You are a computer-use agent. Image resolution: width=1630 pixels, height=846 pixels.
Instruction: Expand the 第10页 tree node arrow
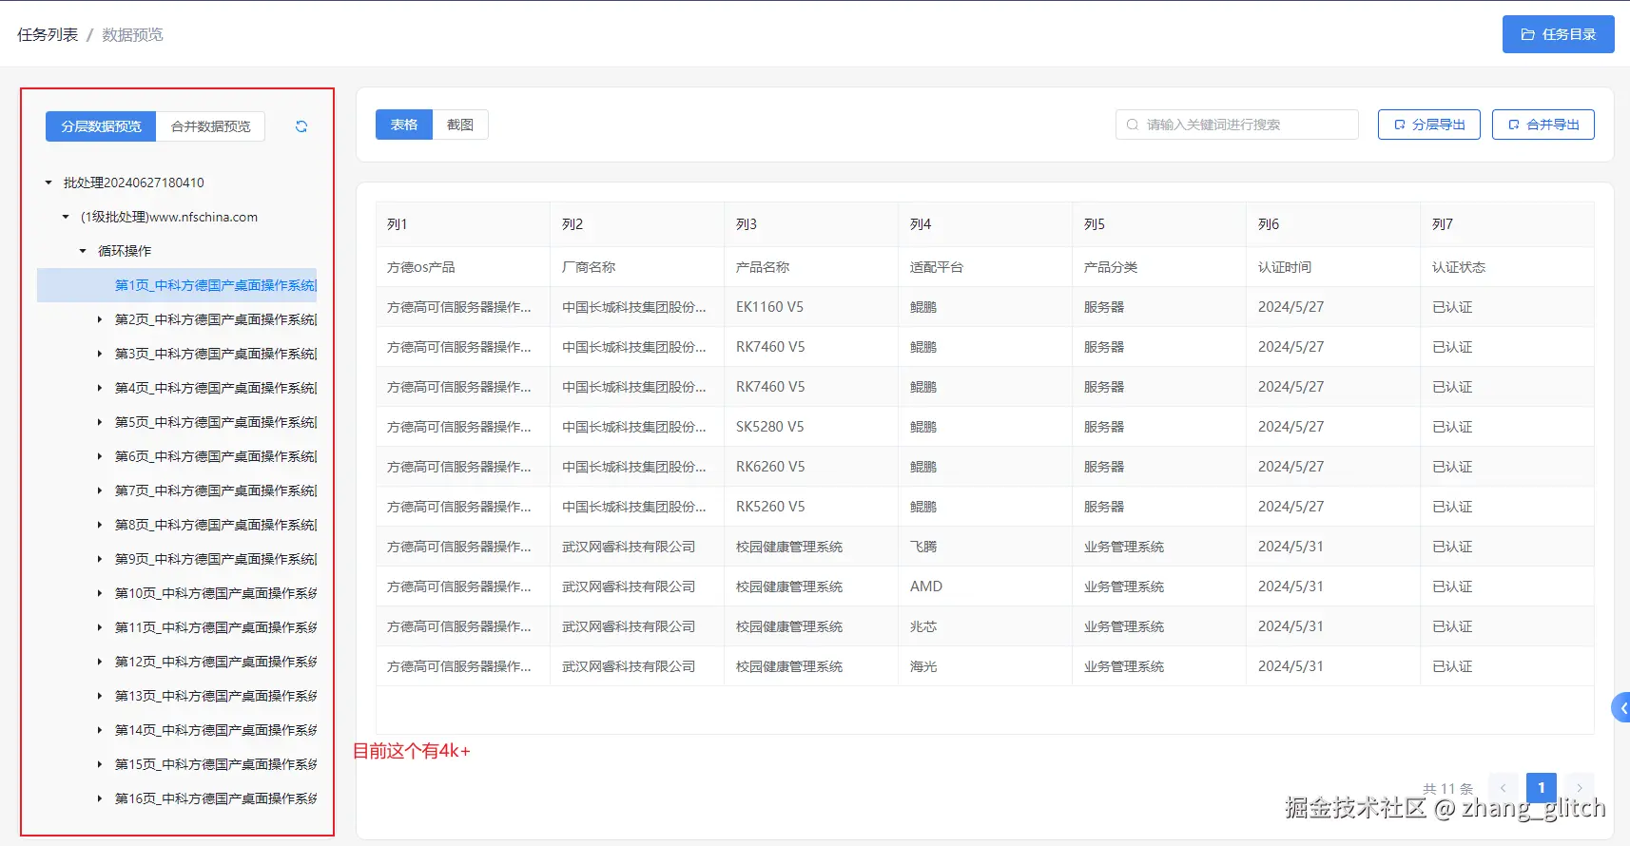point(99,593)
